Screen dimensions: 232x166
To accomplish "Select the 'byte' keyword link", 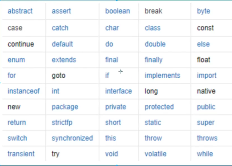I will (203, 11).
